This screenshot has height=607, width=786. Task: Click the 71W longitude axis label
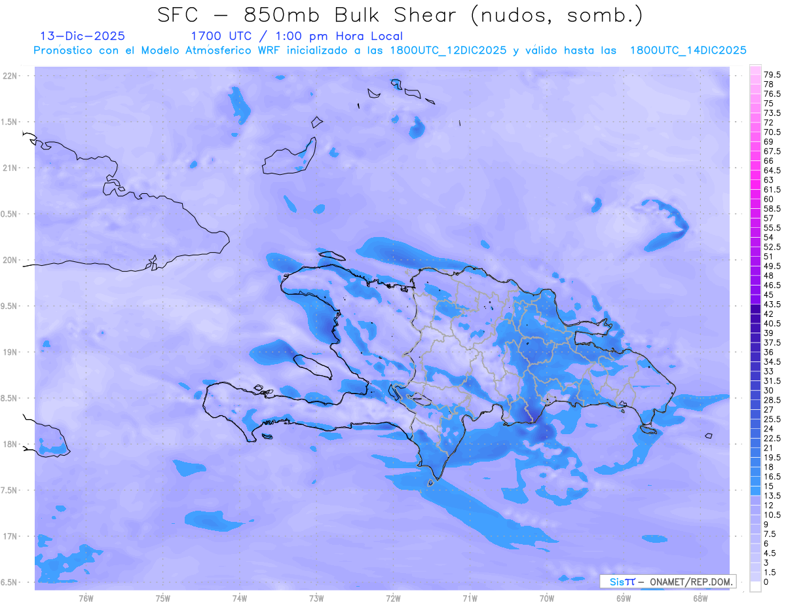470,598
